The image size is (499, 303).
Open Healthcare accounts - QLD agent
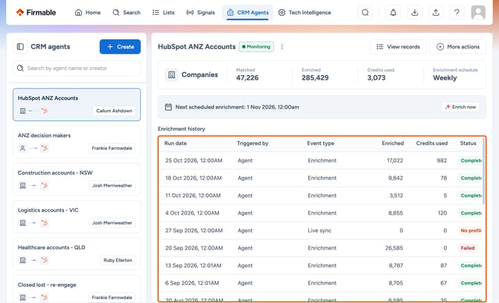(77, 254)
